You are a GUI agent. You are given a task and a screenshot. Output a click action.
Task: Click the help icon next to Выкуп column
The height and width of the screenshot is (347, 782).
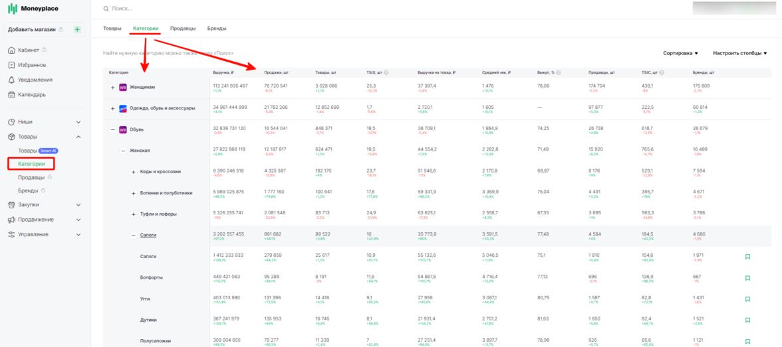[559, 72]
